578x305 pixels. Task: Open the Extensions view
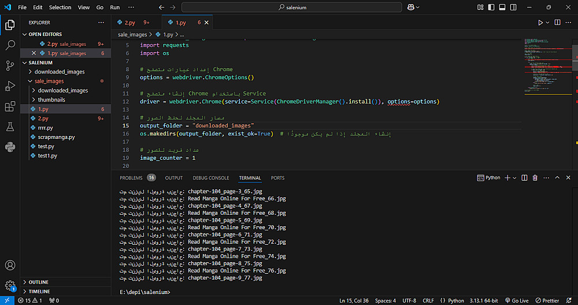pos(10,106)
